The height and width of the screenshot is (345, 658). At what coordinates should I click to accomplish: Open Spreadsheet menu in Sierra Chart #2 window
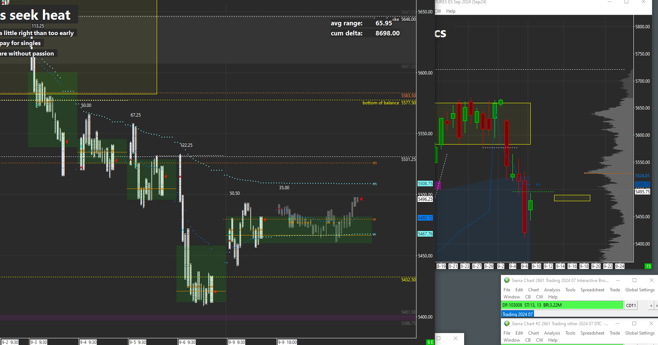(592, 333)
